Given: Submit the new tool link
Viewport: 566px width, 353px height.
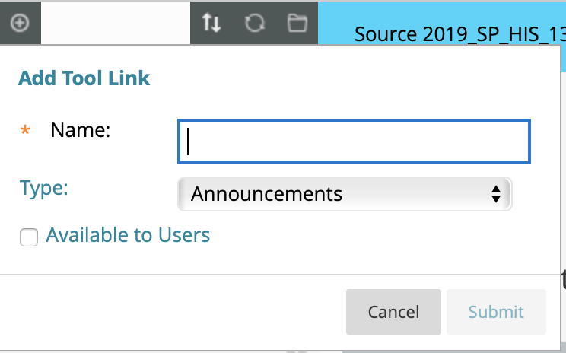Looking at the screenshot, I should pyautogui.click(x=496, y=312).
